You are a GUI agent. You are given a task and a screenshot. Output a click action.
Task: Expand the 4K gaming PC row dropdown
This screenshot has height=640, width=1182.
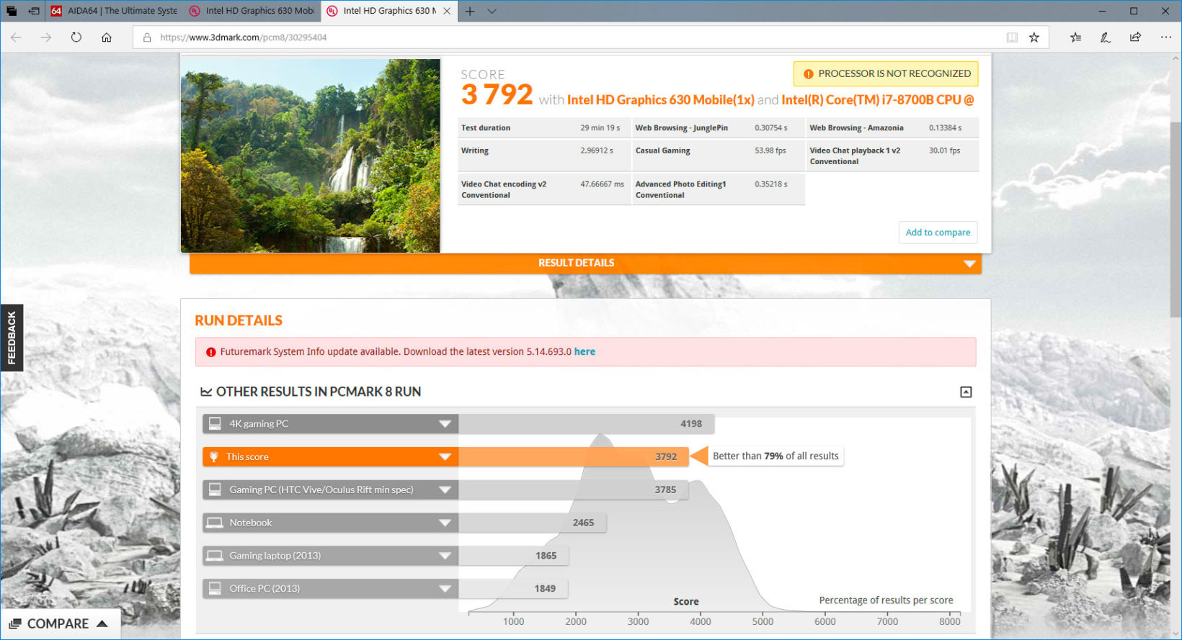tap(445, 424)
